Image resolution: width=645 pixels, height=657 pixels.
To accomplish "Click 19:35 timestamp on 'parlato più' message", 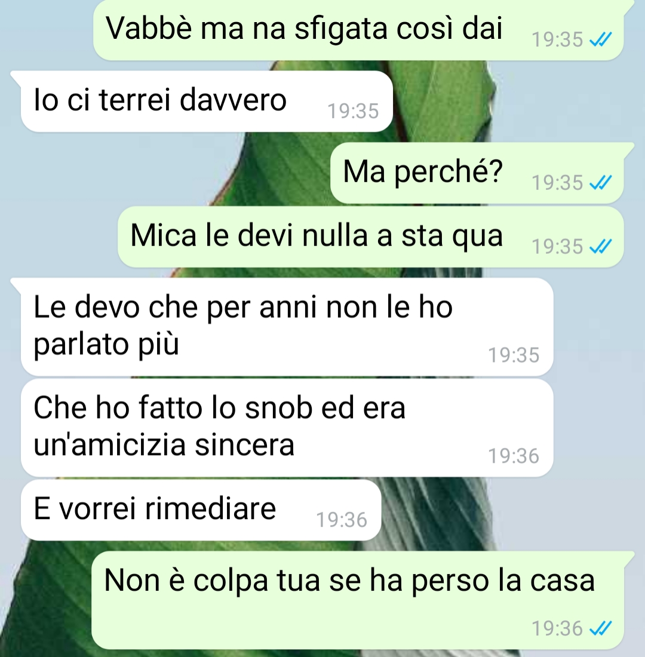I will 514,355.
